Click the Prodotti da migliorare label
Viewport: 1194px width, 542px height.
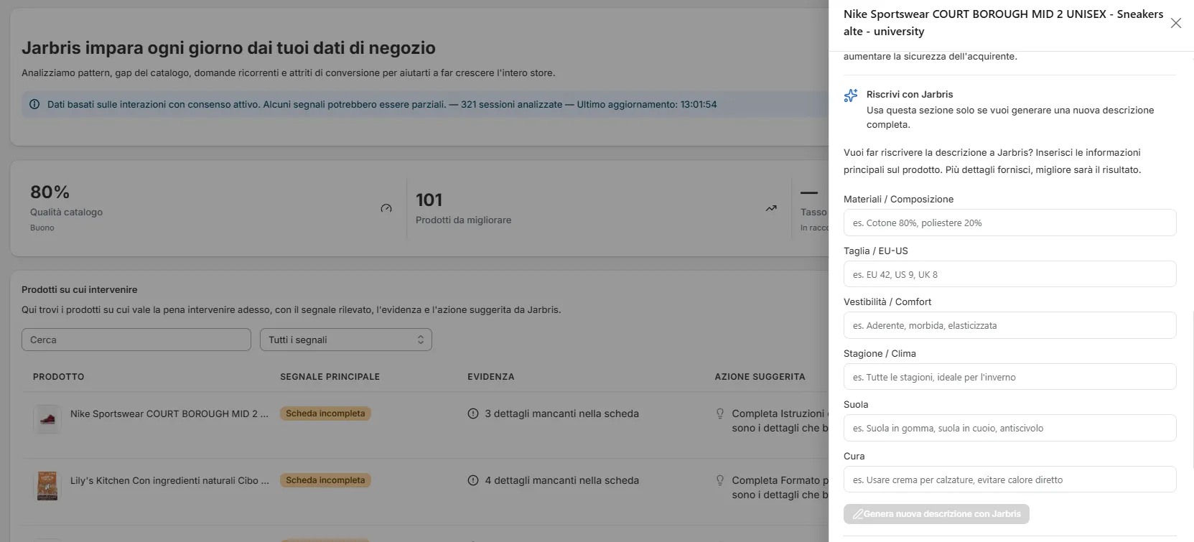click(x=463, y=220)
